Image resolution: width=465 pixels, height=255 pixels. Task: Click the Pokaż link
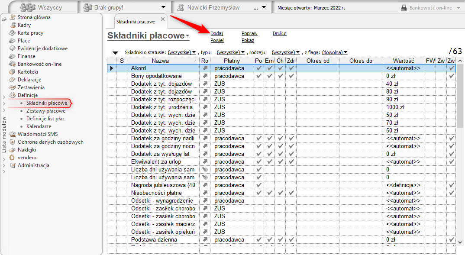(248, 40)
